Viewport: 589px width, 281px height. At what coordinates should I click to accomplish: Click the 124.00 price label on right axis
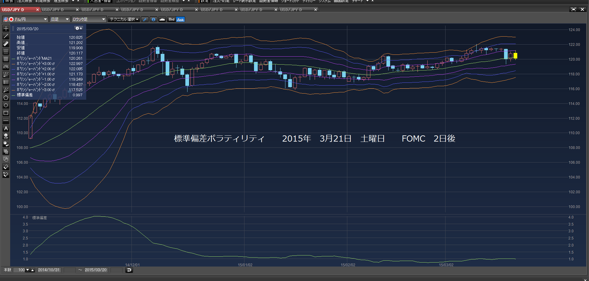point(574,30)
